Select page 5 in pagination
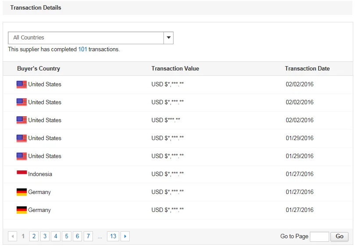This screenshot has height=247, width=355. coord(67,236)
